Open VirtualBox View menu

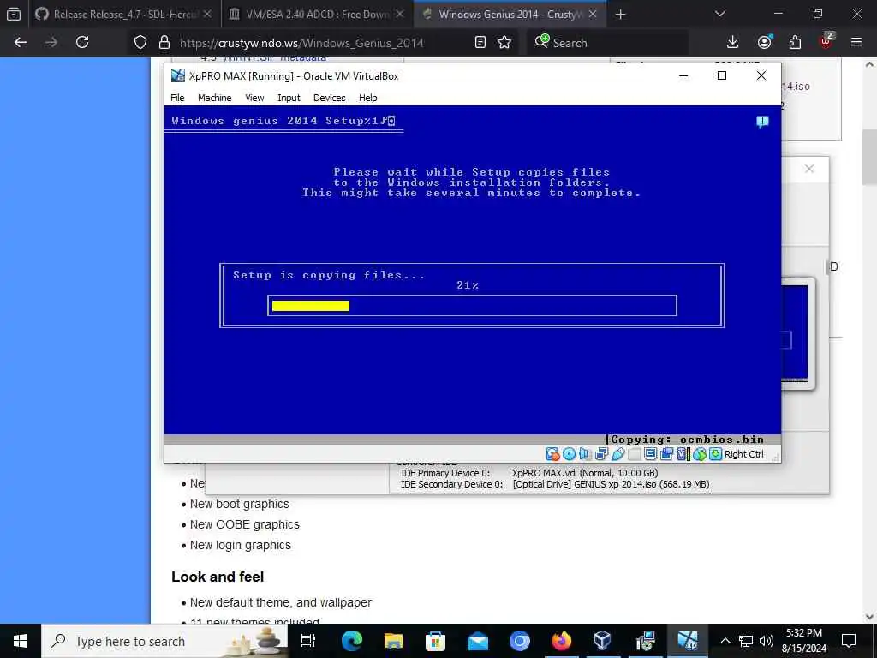pos(254,98)
